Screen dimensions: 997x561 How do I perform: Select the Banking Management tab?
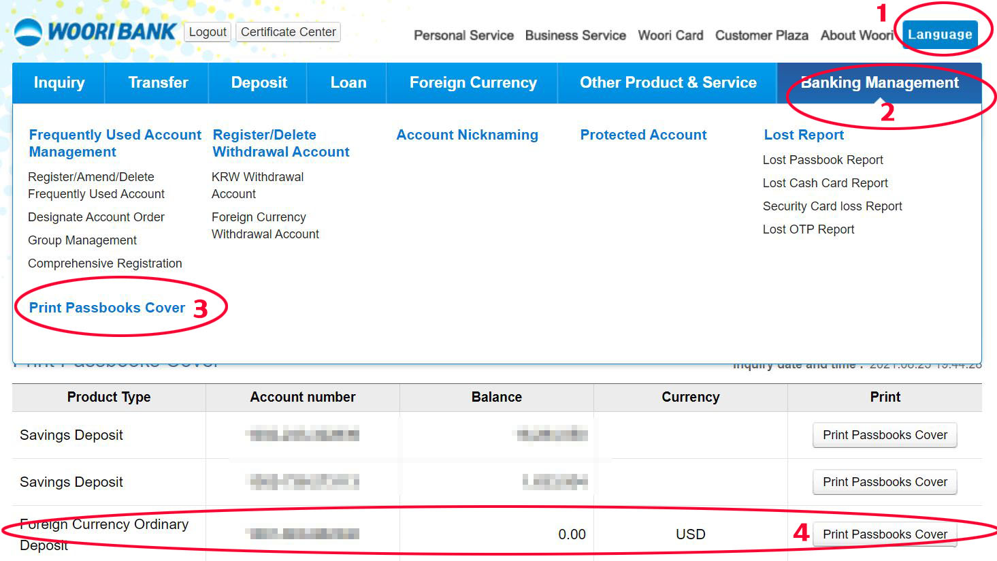click(879, 83)
